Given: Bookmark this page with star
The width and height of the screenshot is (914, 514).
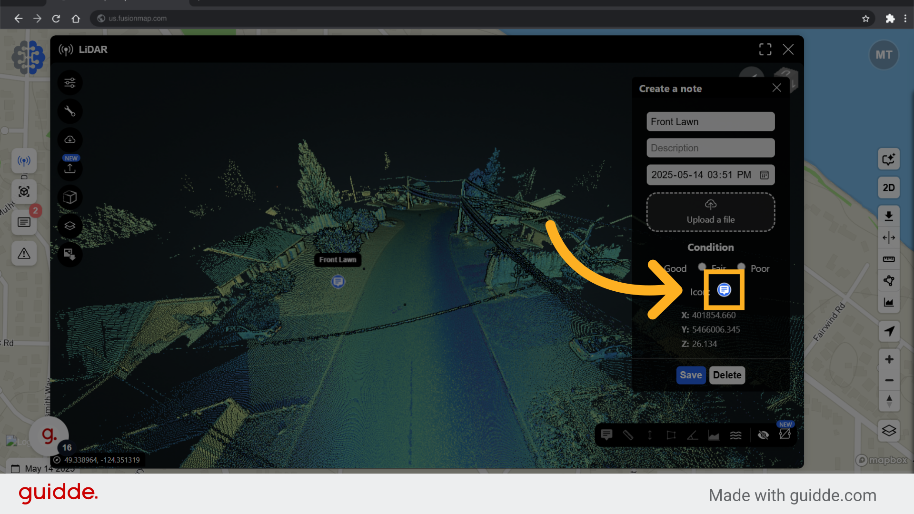Looking at the screenshot, I should click(865, 19).
